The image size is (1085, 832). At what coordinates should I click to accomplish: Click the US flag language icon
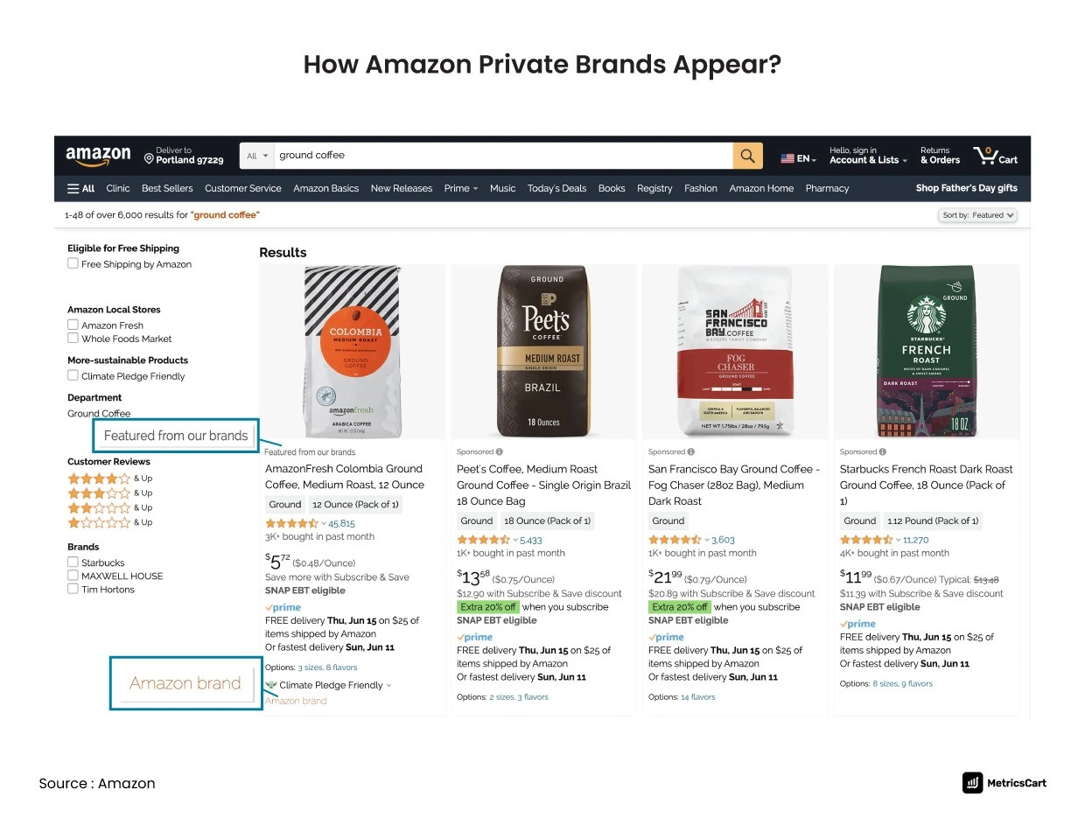pos(786,157)
